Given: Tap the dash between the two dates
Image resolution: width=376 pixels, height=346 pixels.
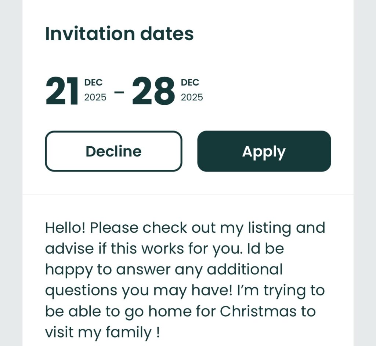Looking at the screenshot, I should 119,92.
